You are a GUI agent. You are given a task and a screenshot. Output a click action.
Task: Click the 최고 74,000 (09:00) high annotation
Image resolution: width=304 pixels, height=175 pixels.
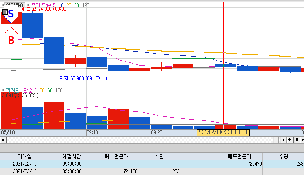pyautogui.click(x=45, y=9)
